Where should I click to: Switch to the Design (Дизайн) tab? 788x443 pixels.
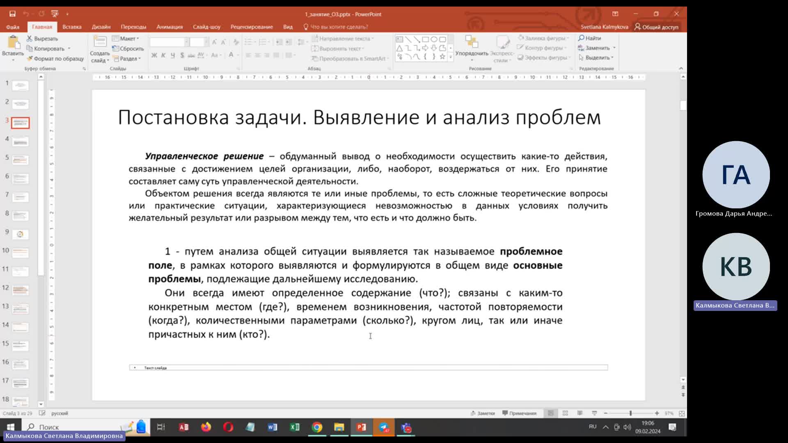coord(101,27)
